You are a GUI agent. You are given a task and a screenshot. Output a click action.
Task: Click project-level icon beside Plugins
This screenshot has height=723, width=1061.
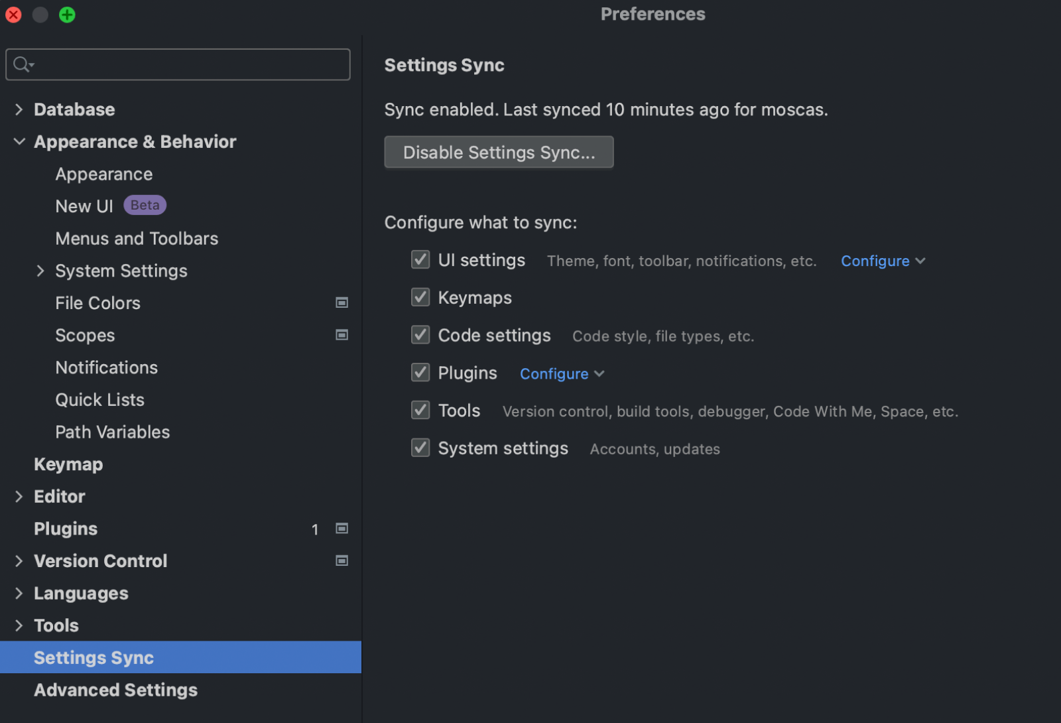point(342,529)
